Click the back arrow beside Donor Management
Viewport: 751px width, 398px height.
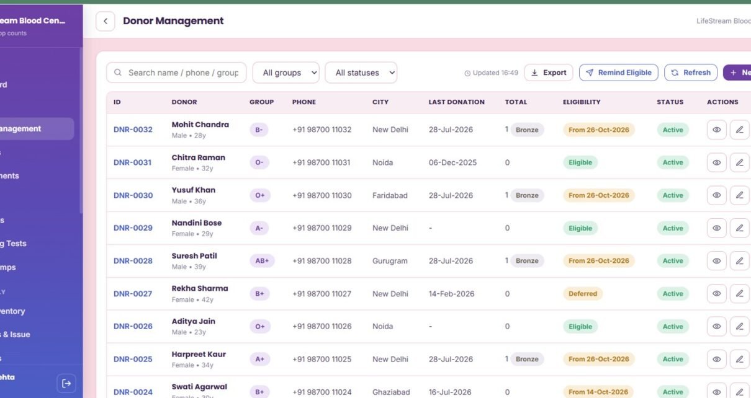(x=106, y=21)
